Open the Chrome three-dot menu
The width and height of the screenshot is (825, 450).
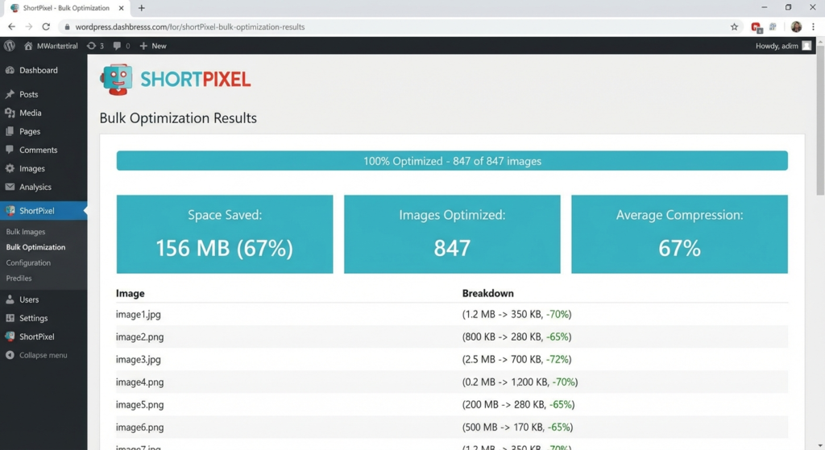coord(814,27)
